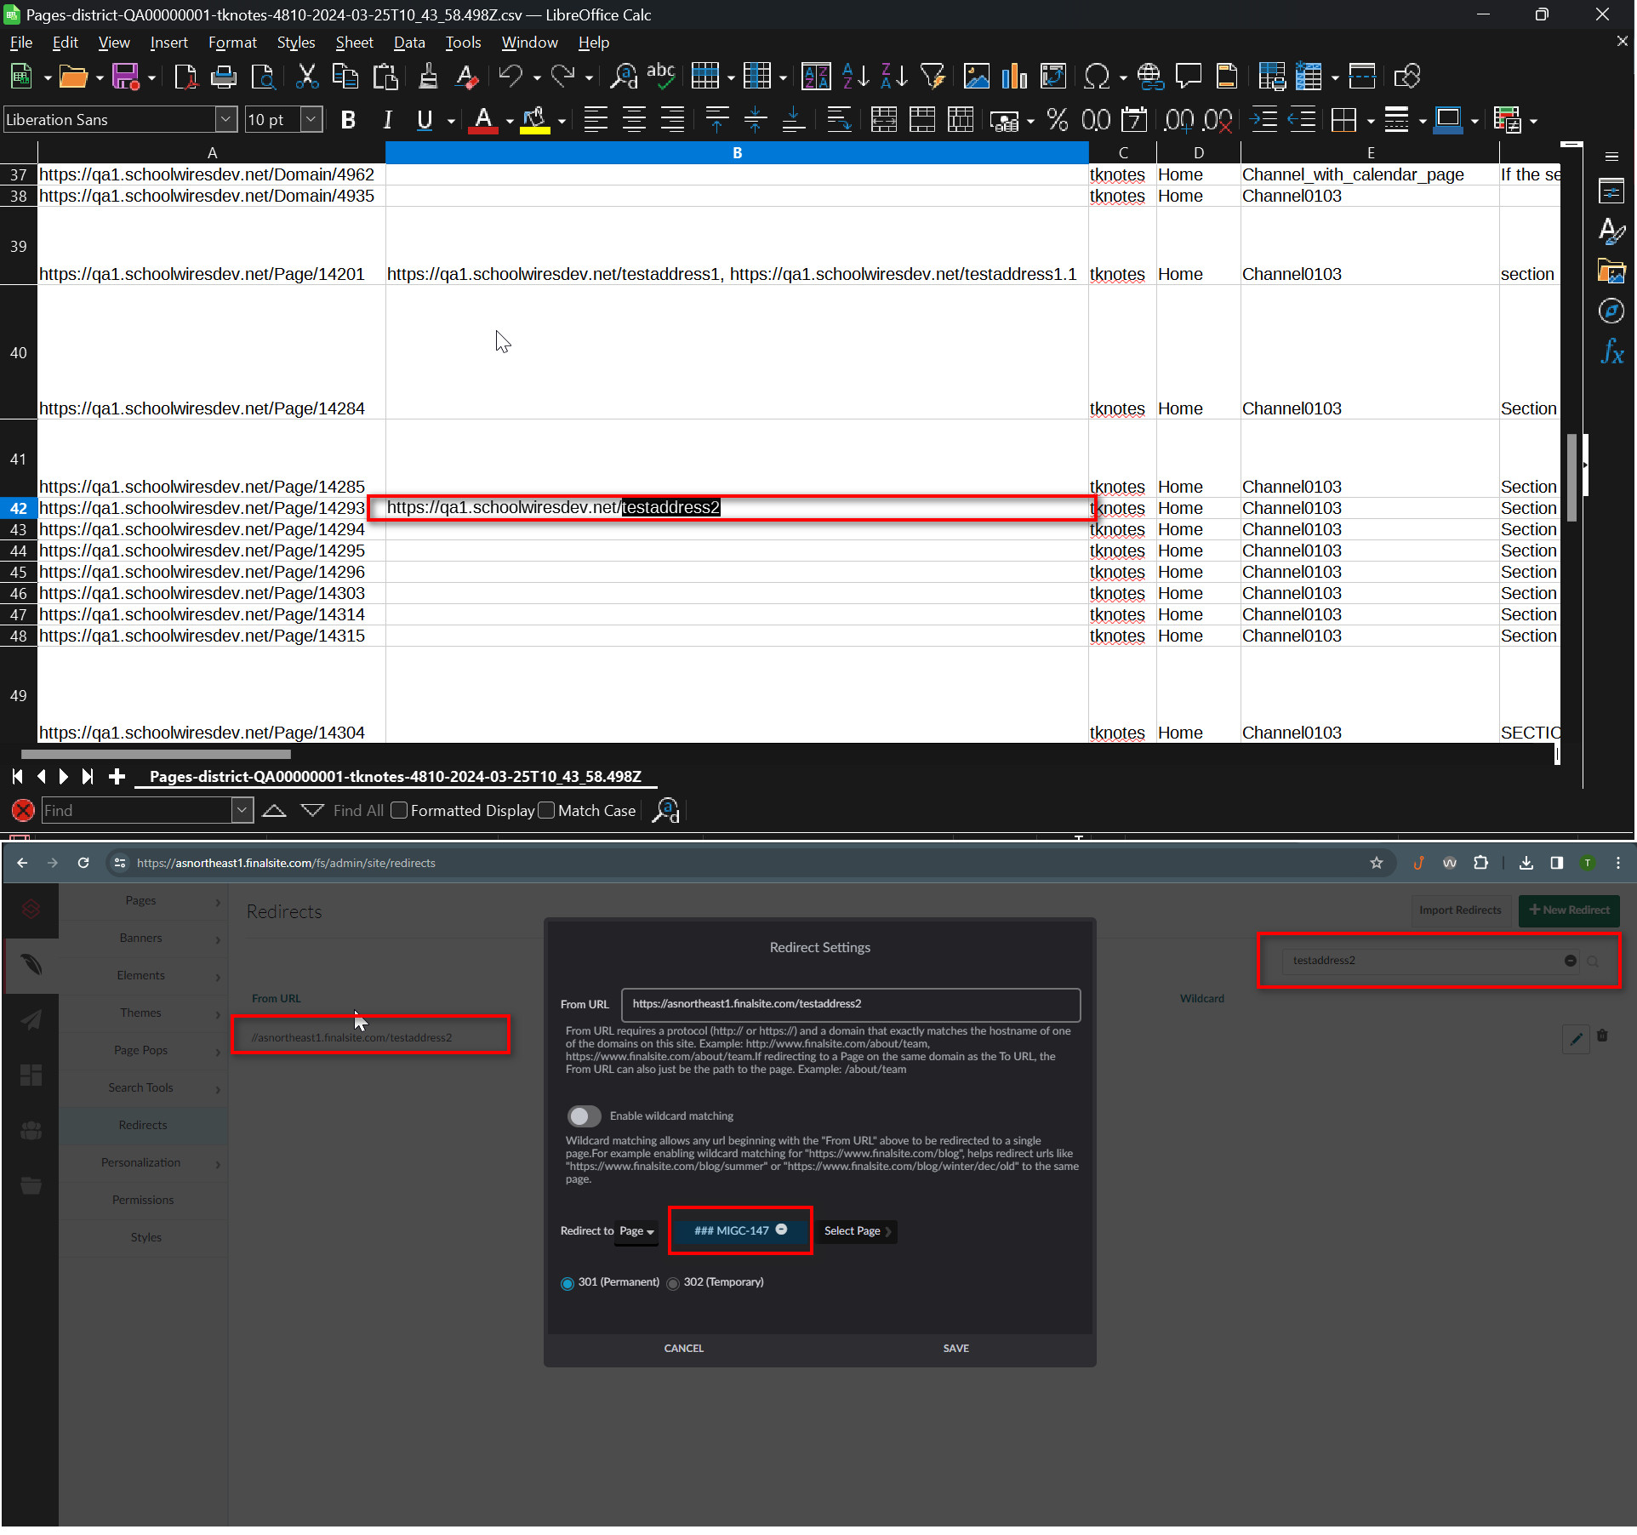1637x1535 pixels.
Task: Select the Pages-district sheet tab
Action: click(x=396, y=777)
